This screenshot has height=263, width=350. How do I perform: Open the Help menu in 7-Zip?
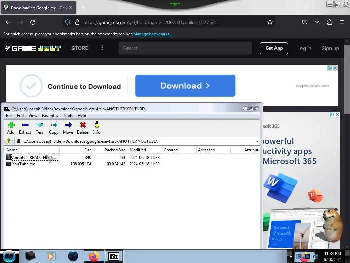point(82,116)
